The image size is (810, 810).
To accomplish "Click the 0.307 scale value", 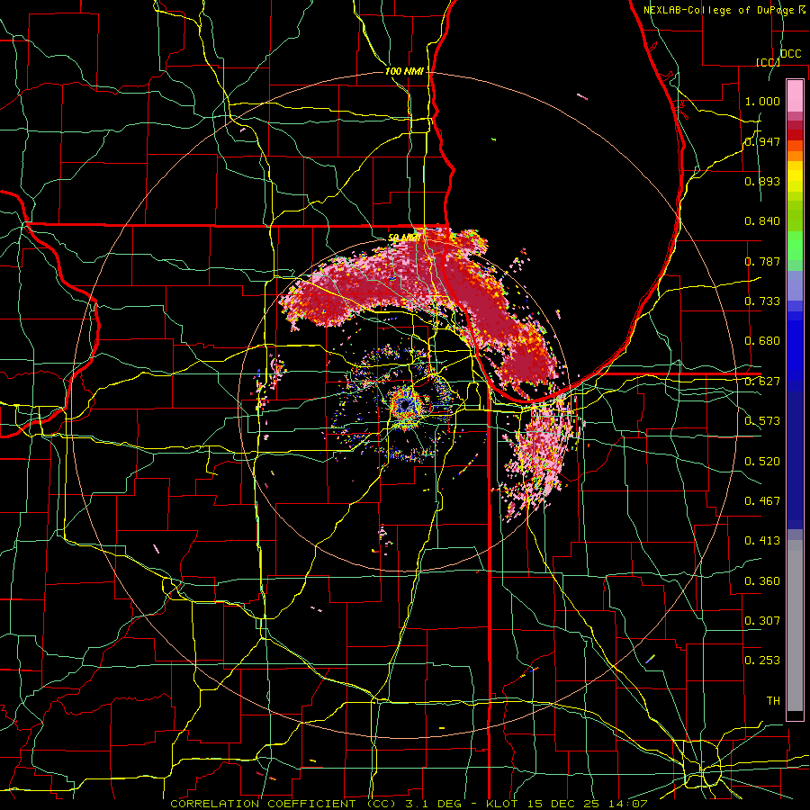I will [762, 621].
